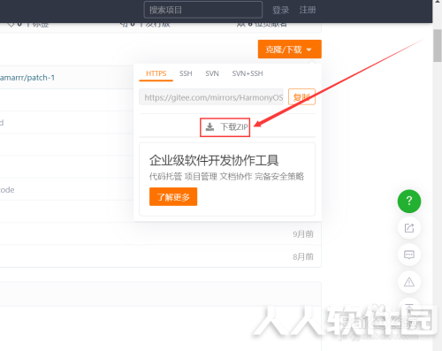Switch to the HTTPS tab

click(x=156, y=73)
